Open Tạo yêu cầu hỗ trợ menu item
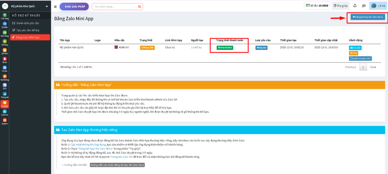 28,30
